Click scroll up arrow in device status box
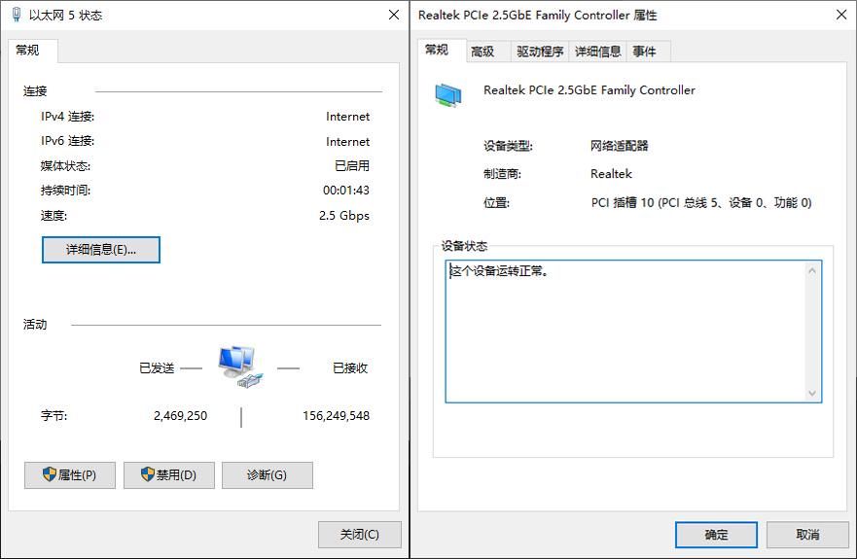 pos(813,270)
